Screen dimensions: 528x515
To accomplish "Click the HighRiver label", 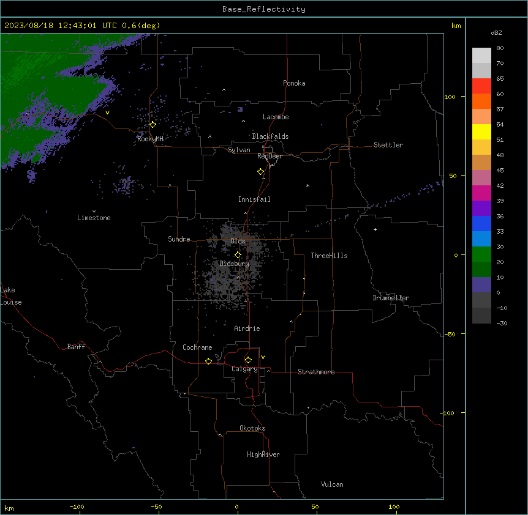I will (263, 454).
